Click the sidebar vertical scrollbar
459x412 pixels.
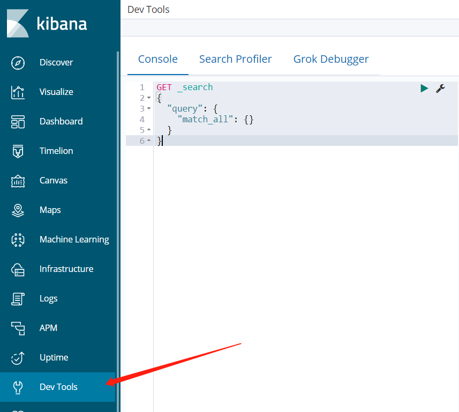(118, 232)
